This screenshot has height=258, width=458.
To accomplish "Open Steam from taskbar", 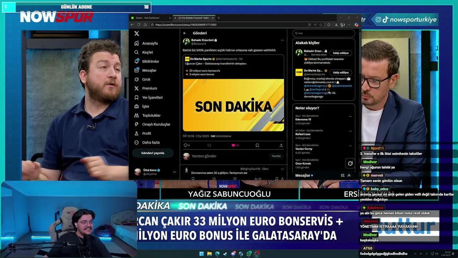I will coord(225,254).
